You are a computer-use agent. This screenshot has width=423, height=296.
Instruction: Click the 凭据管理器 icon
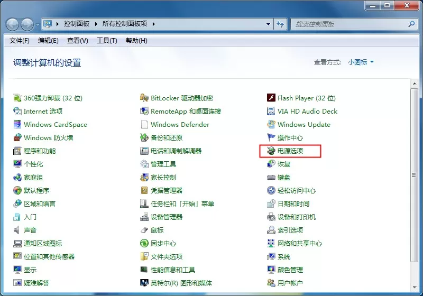click(144, 190)
